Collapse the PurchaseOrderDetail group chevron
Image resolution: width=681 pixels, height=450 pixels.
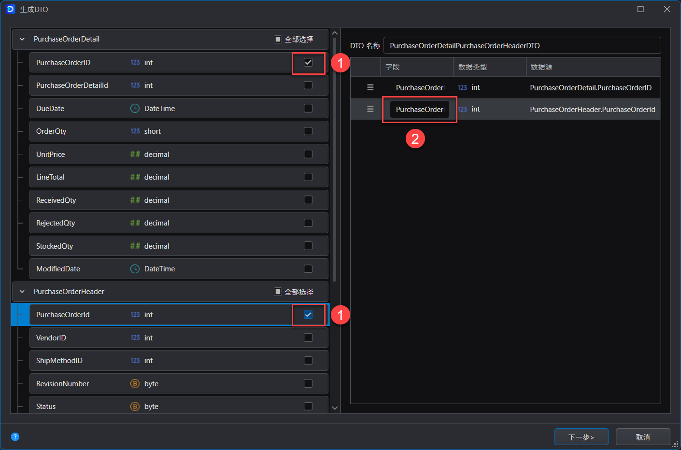(x=22, y=39)
